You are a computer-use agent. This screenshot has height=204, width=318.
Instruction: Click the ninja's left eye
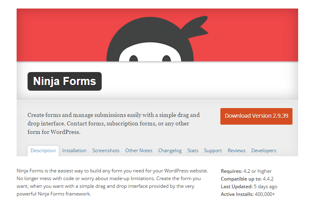tap(133, 58)
